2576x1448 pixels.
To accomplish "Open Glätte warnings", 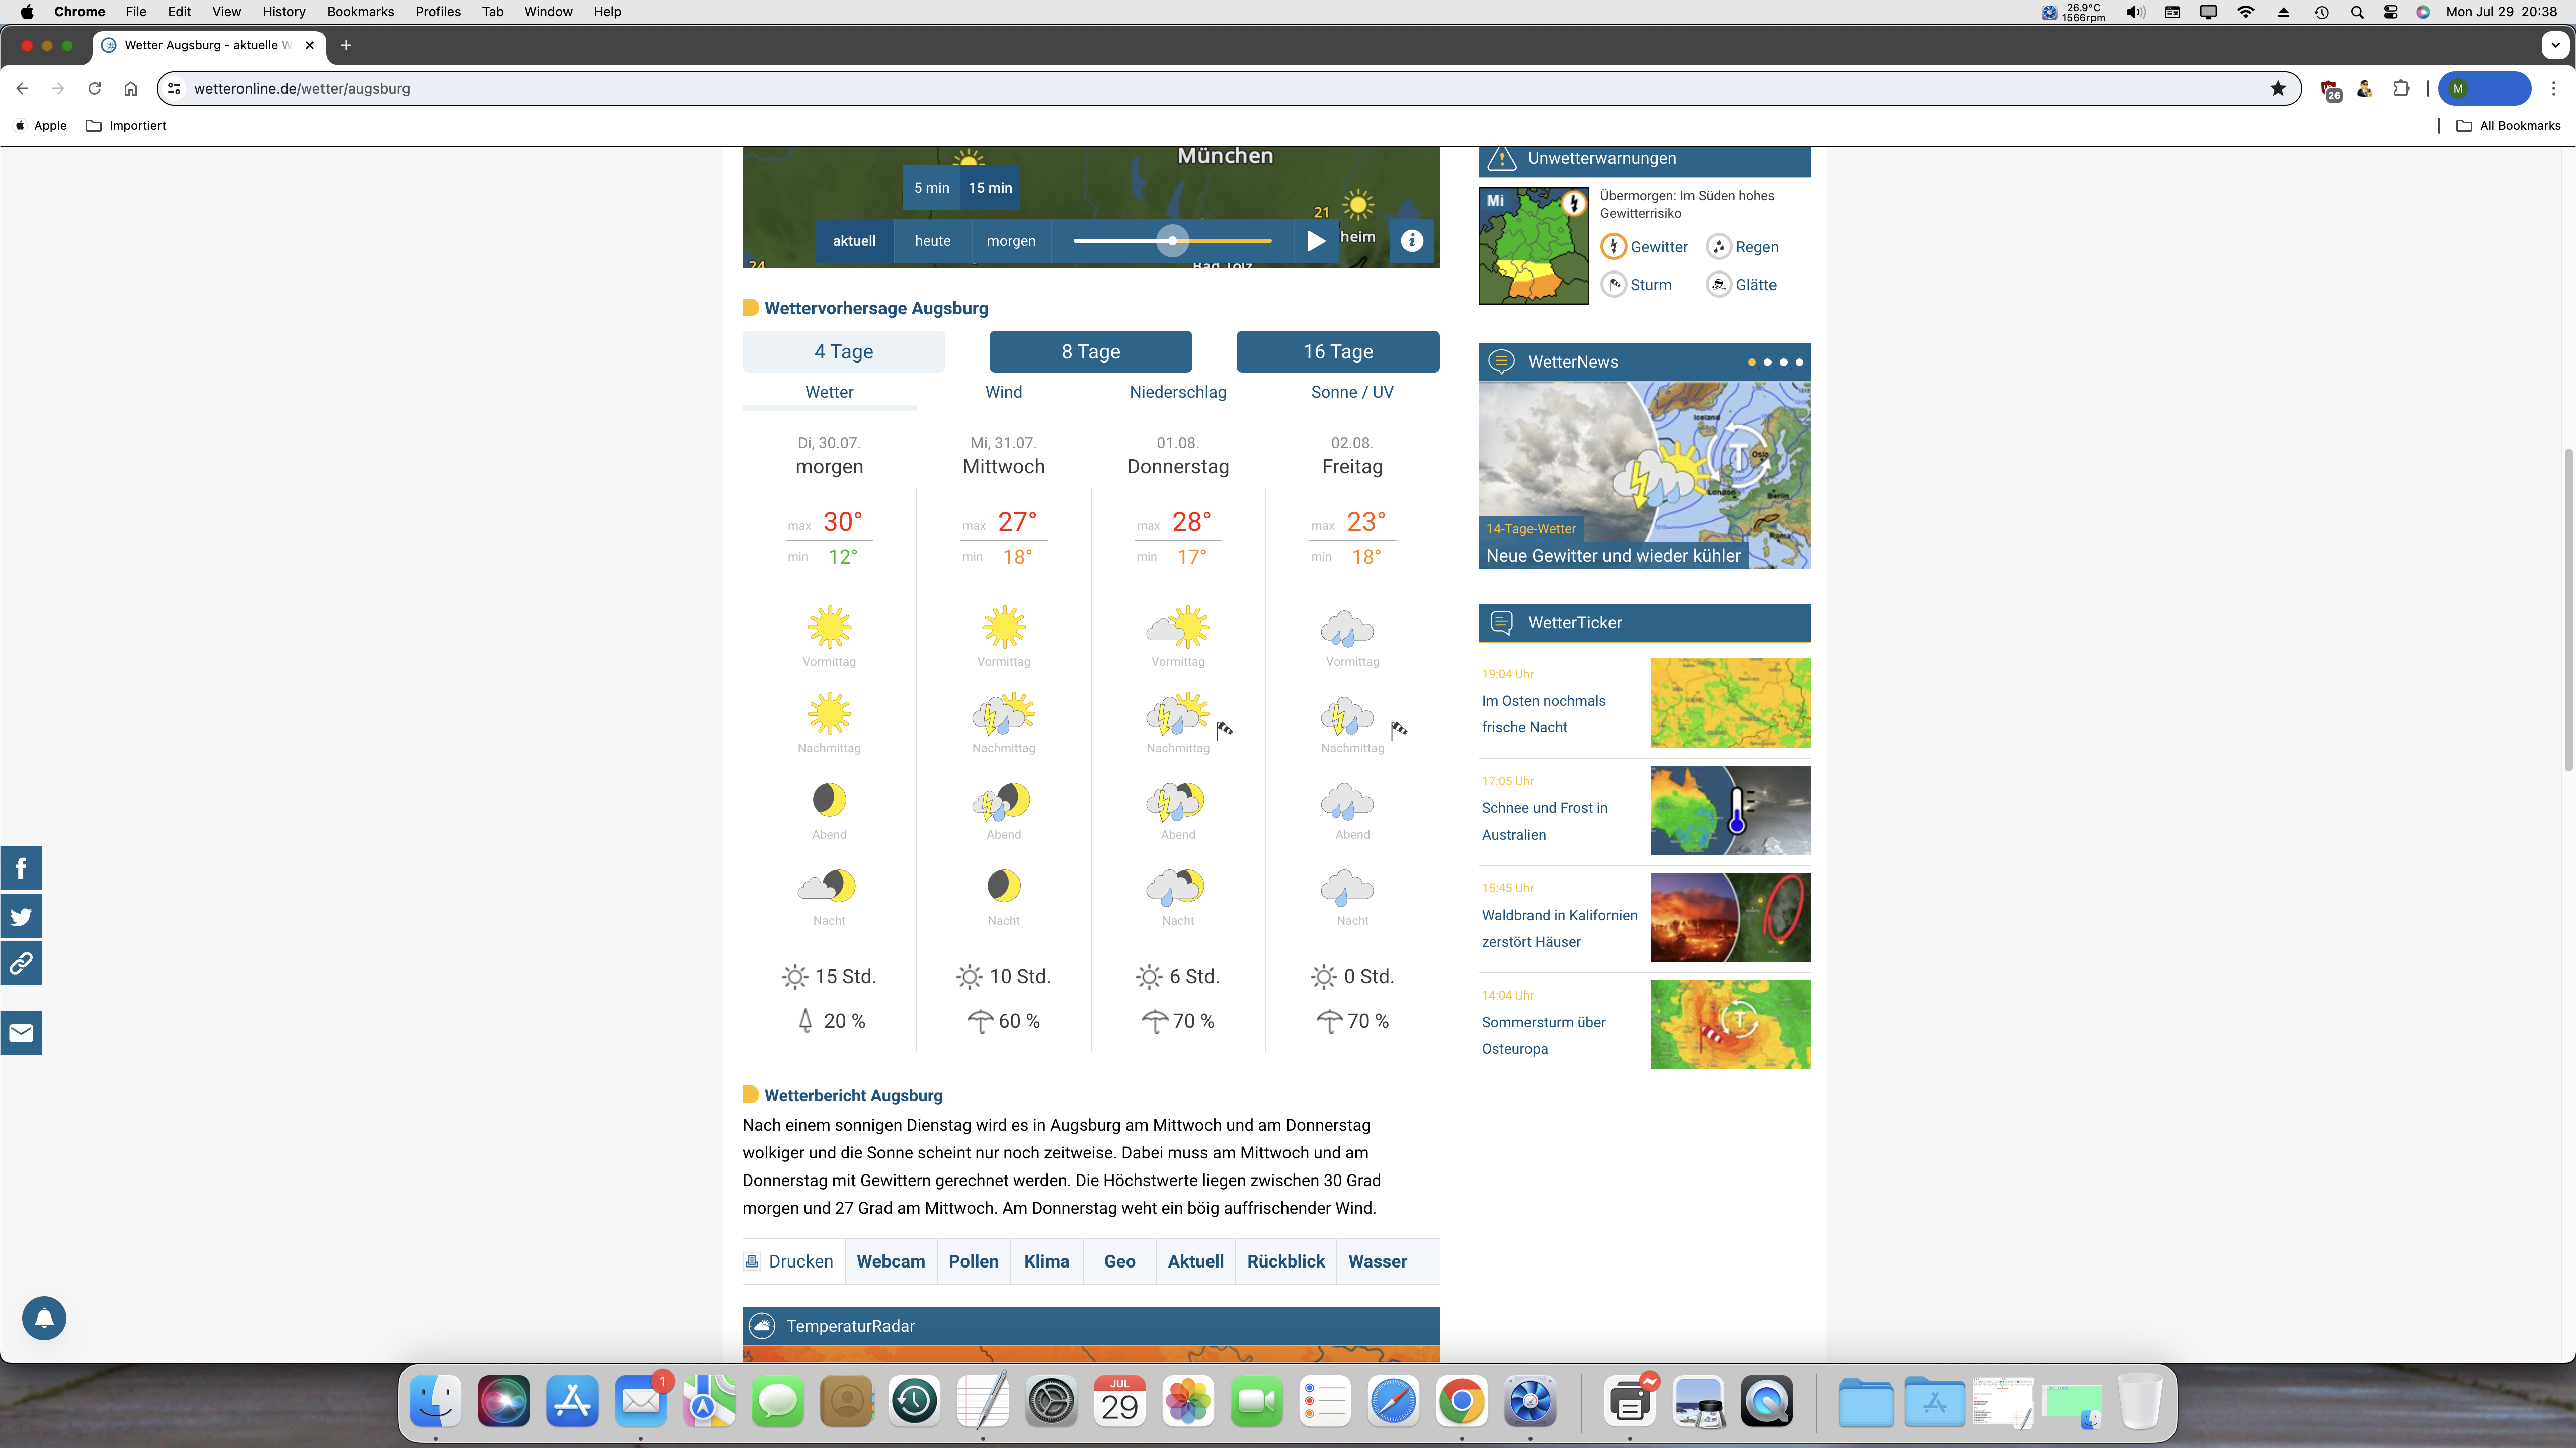I will click(1741, 285).
